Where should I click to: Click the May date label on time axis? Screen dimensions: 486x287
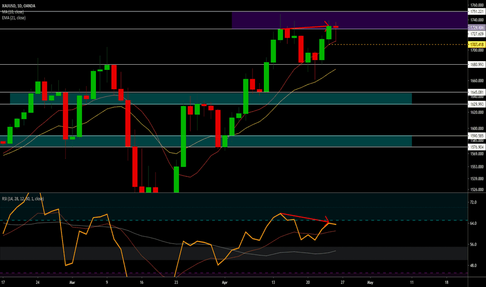point(370,283)
